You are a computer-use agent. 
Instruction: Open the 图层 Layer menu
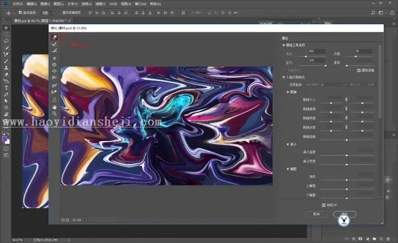(x=58, y=4)
